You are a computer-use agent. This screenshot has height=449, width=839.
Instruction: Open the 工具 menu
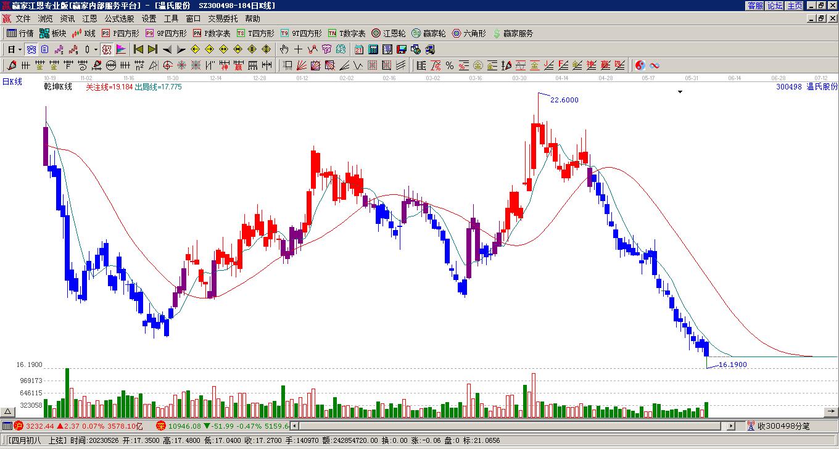point(171,19)
